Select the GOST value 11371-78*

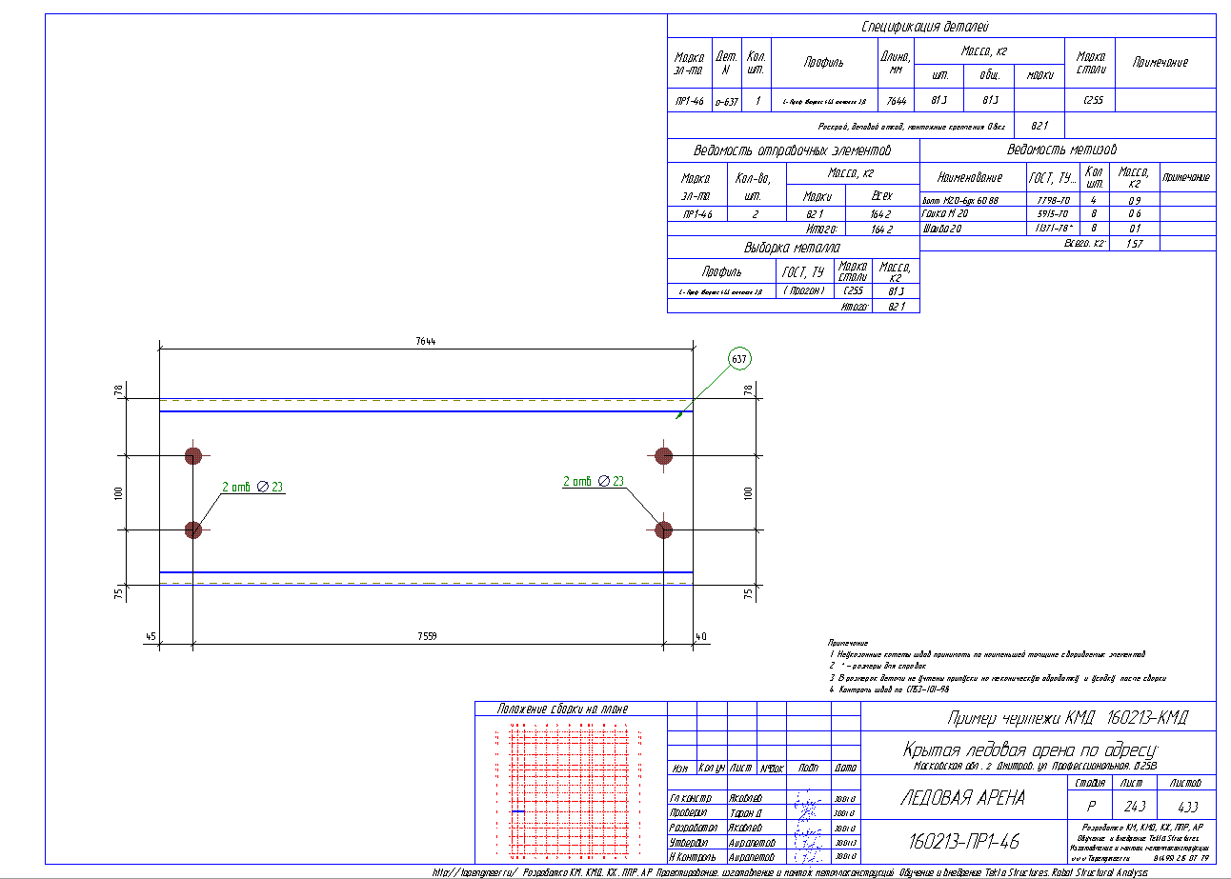[x=1055, y=230]
